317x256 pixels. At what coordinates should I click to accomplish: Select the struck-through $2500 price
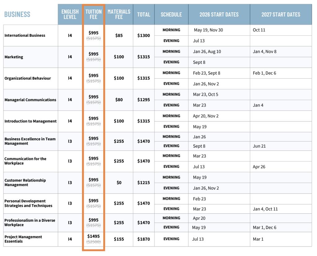tap(93, 242)
